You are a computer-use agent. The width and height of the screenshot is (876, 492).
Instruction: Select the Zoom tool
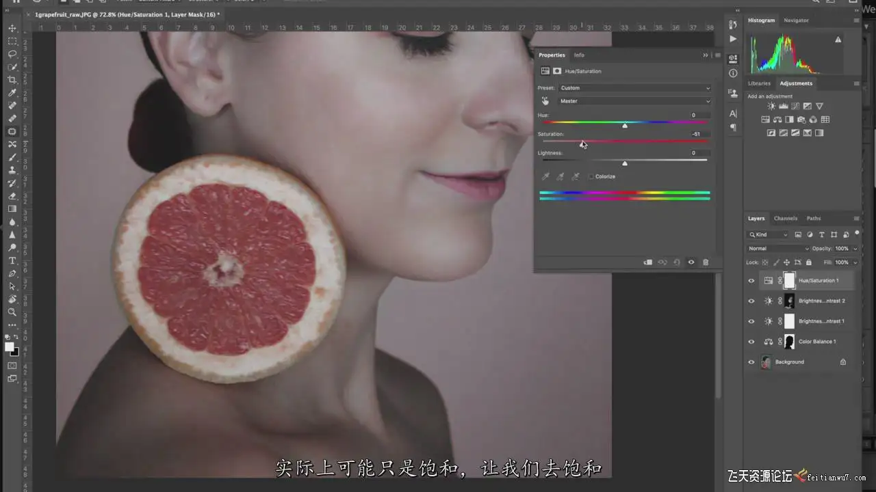point(12,312)
